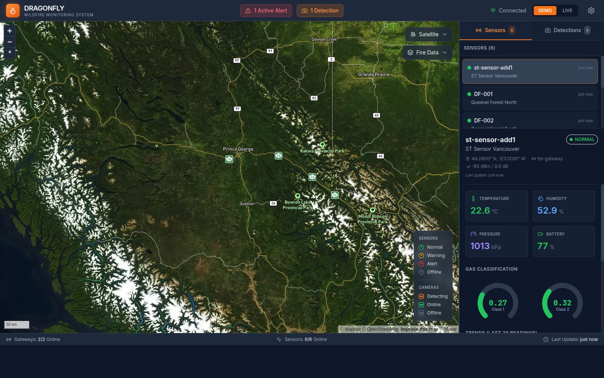
Task: Click the Bowron Lake Provincial Park marker
Action: [x=297, y=196]
